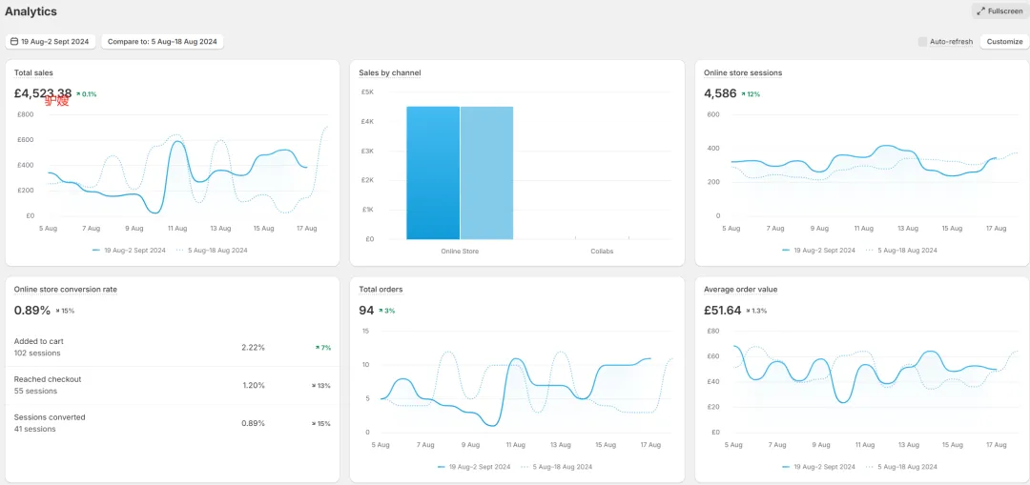Click the £51.64 average order value
The width and height of the screenshot is (1030, 485).
click(722, 311)
